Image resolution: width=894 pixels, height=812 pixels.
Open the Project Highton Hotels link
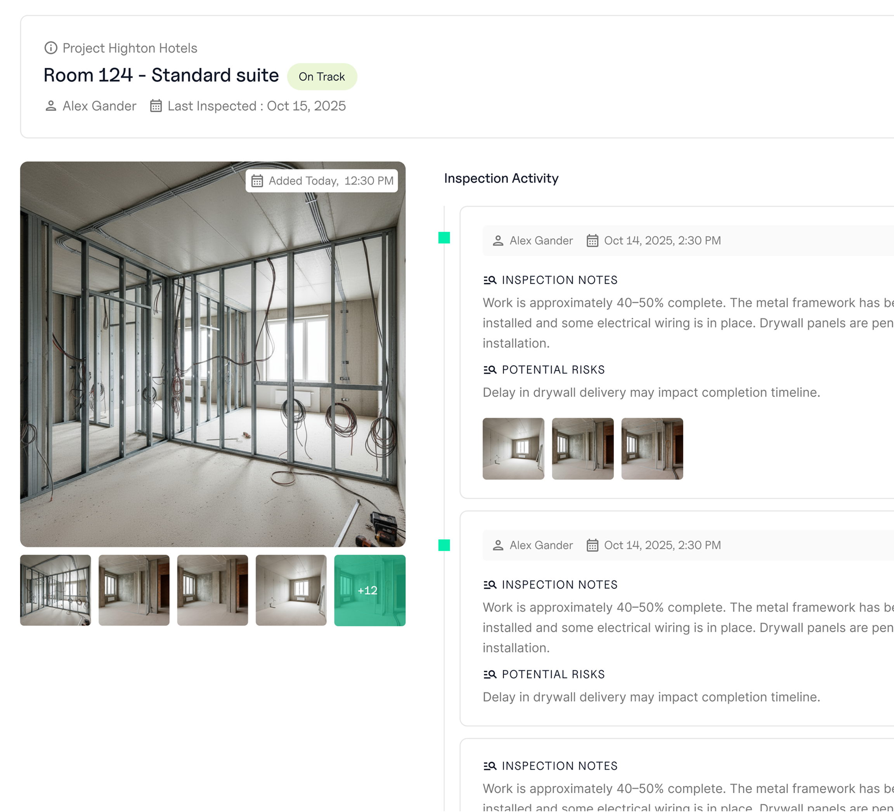point(130,48)
